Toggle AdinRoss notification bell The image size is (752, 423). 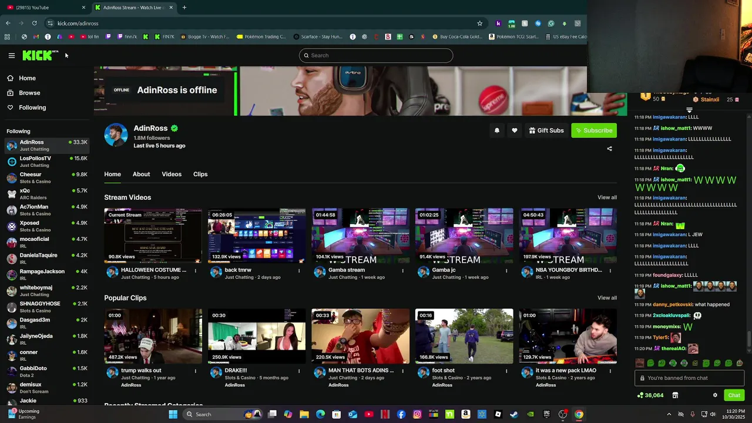point(497,130)
